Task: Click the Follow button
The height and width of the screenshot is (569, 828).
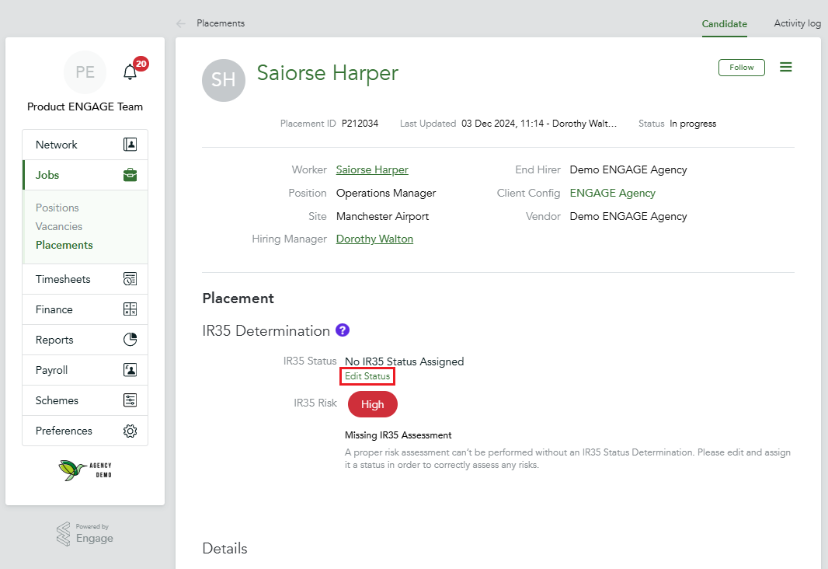Action: tap(742, 67)
